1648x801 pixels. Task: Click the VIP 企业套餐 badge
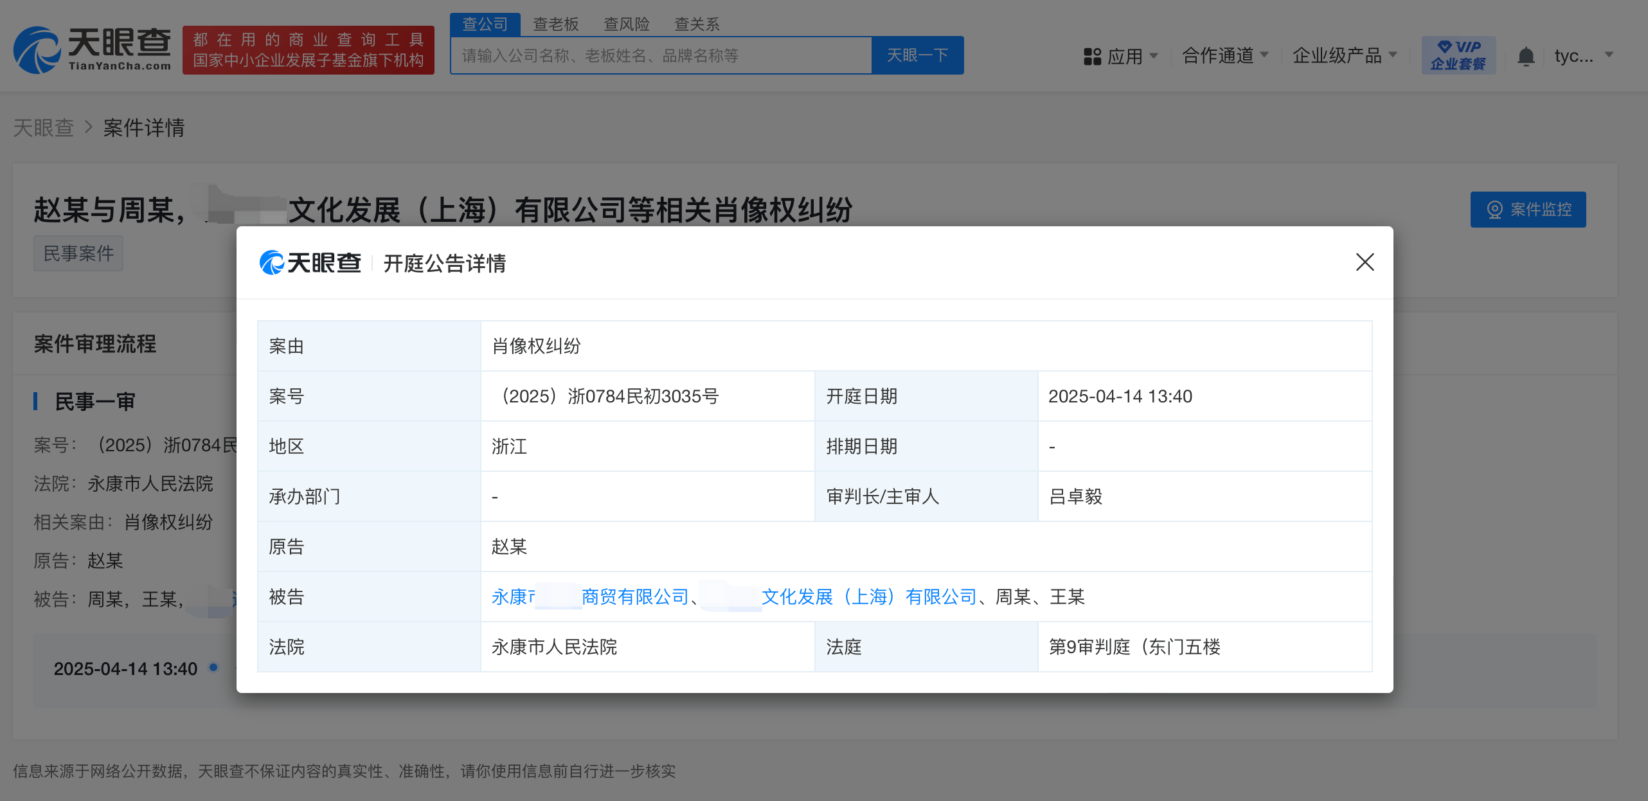tap(1458, 55)
